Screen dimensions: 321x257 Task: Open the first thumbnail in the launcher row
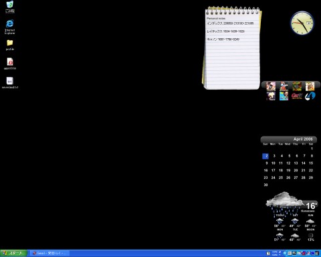(271, 86)
